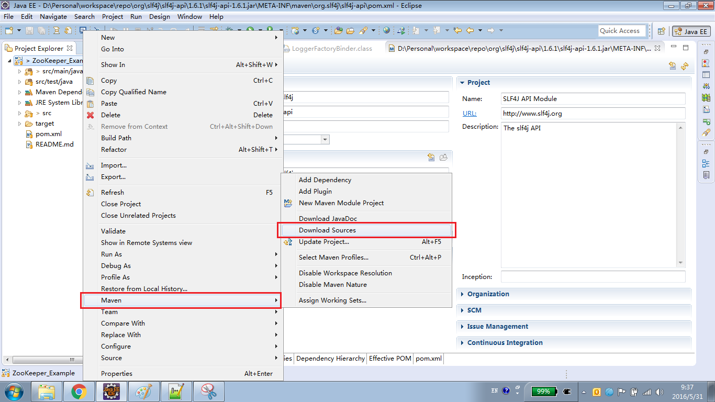
Task: Close the Project Explorer view
Action: click(x=70, y=48)
